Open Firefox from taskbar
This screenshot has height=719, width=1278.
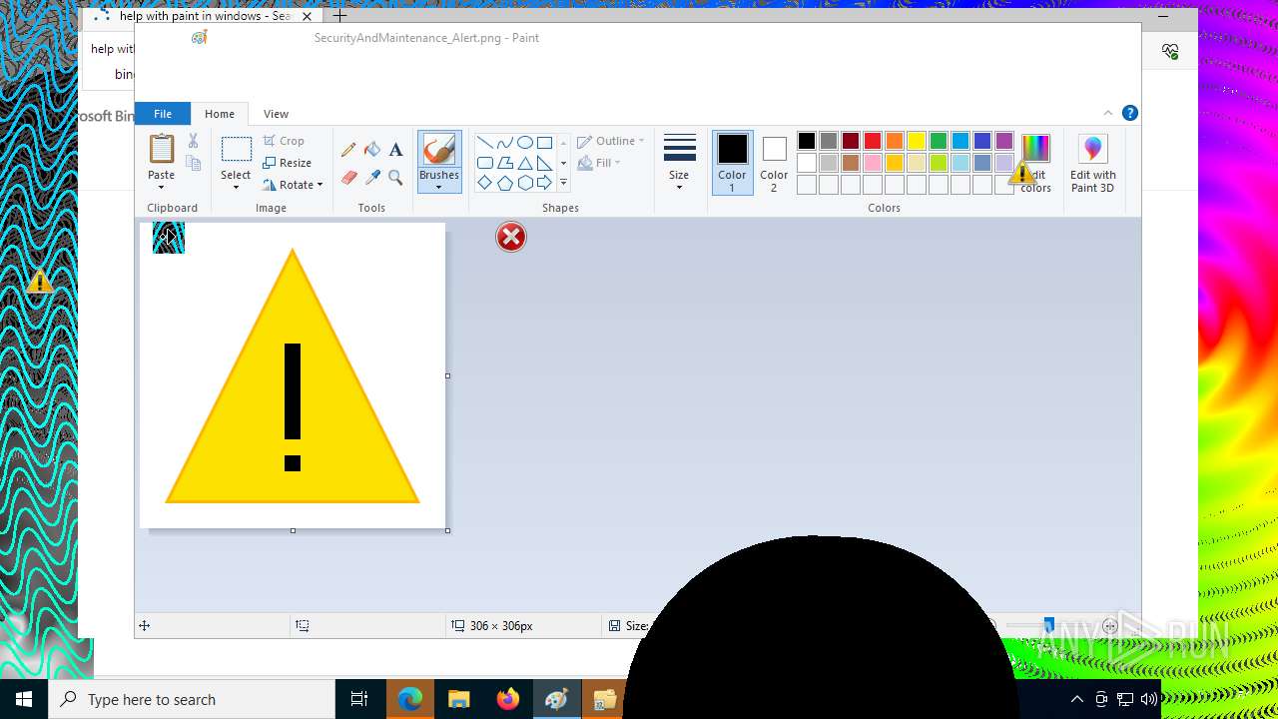[508, 699]
